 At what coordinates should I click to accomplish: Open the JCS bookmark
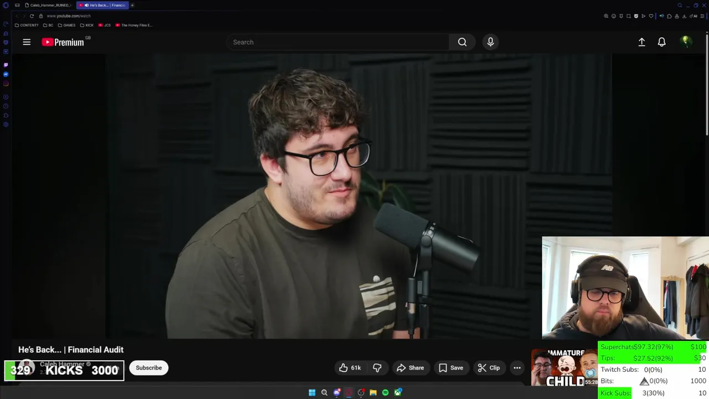[x=105, y=25]
